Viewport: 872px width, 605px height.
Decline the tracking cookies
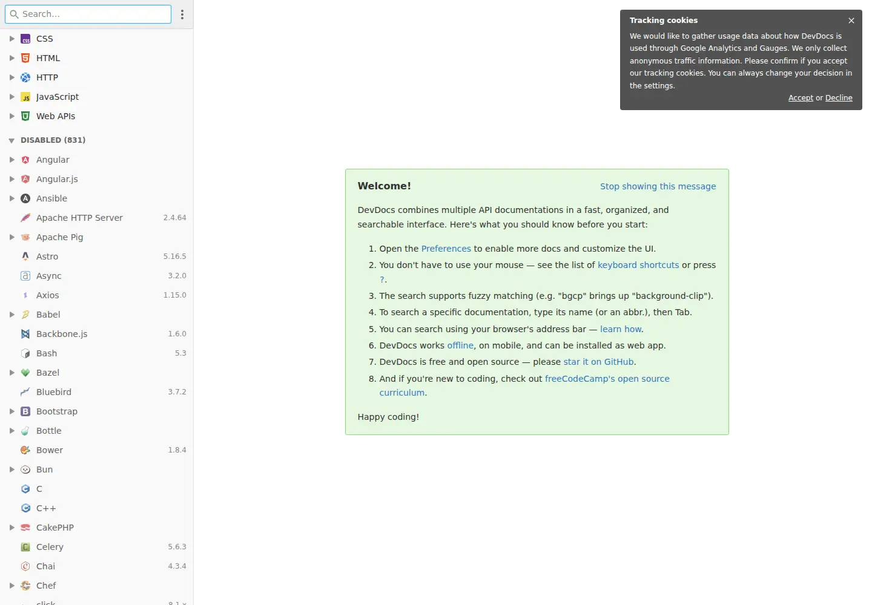coord(839,98)
